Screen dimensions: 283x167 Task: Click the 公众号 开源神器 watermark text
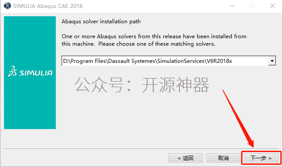click(141, 84)
